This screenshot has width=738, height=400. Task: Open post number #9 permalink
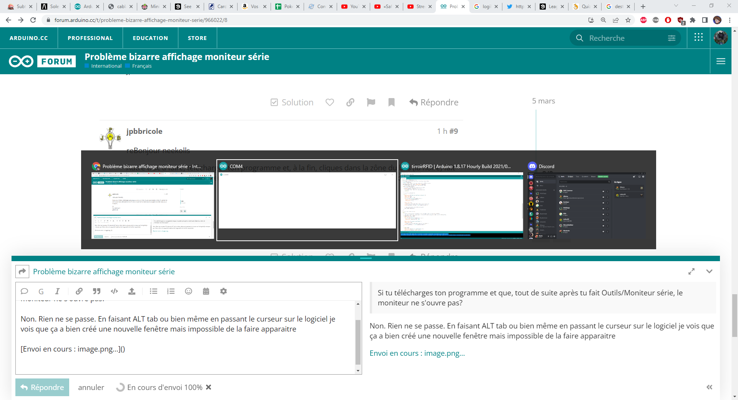(x=454, y=131)
